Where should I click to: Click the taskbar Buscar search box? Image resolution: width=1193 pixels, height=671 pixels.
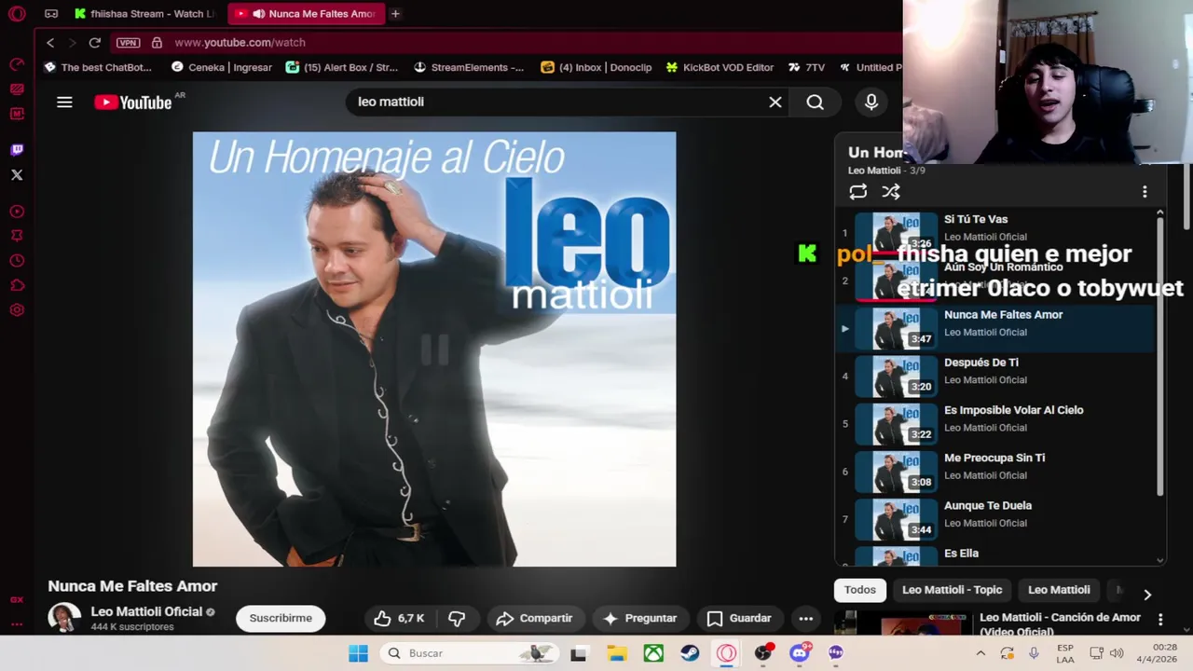tap(468, 653)
